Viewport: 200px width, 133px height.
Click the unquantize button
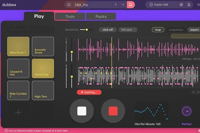tap(176, 30)
